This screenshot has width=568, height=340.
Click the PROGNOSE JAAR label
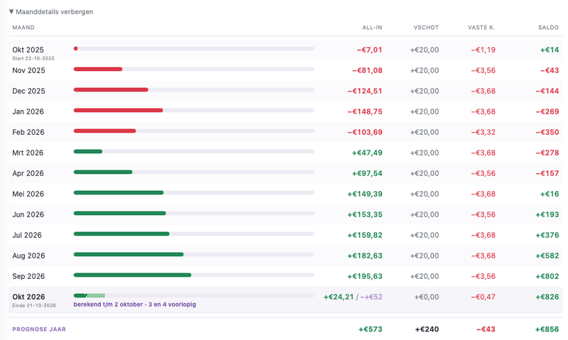tap(39, 329)
